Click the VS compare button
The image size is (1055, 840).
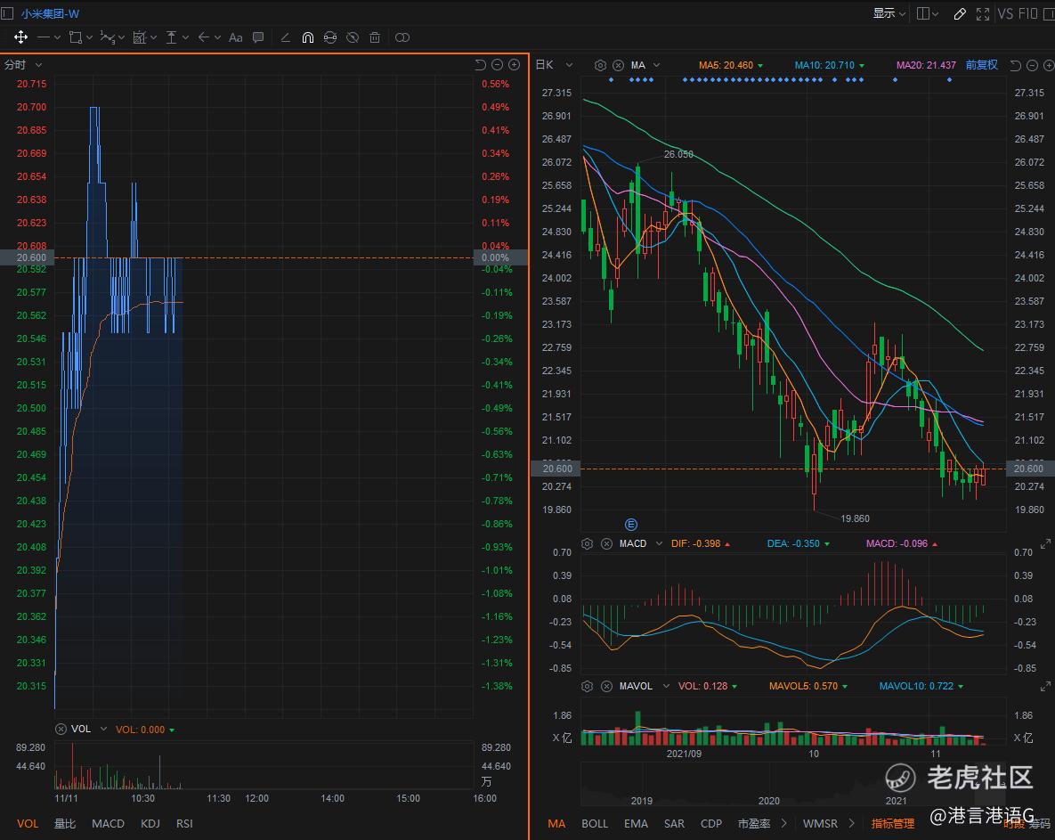(x=1005, y=13)
